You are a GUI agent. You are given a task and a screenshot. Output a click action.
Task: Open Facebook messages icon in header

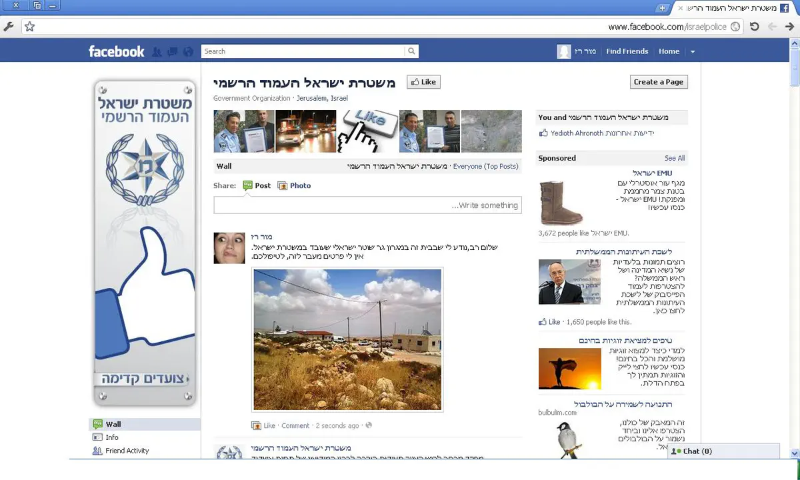pos(173,51)
